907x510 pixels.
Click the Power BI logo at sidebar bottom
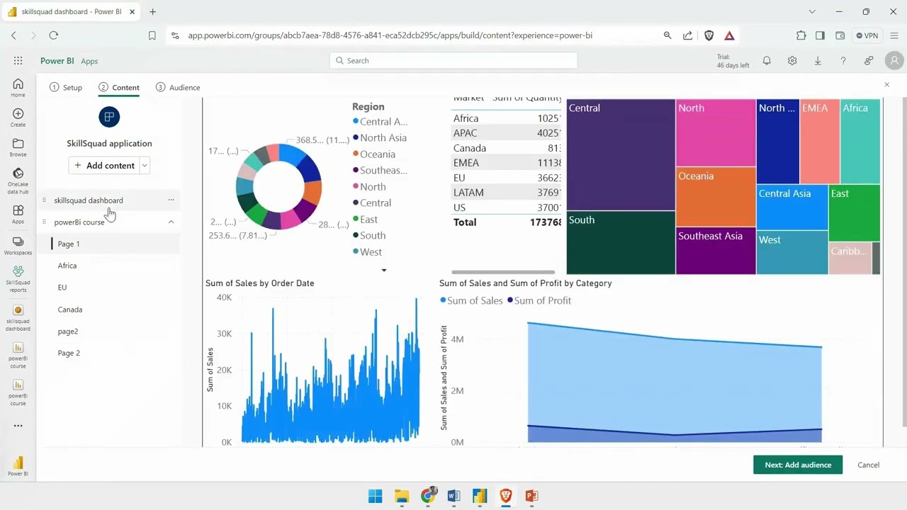pyautogui.click(x=18, y=467)
